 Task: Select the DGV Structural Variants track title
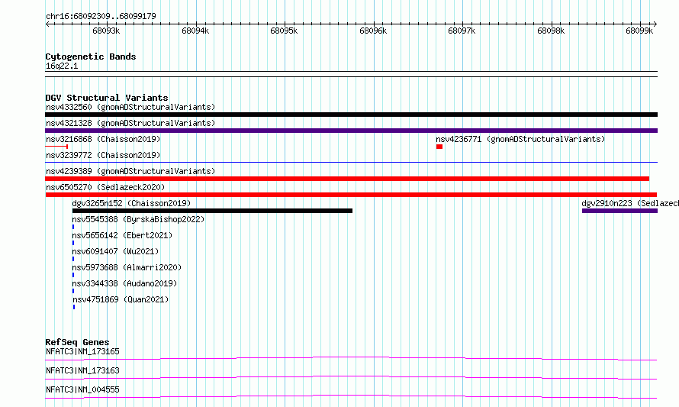107,98
